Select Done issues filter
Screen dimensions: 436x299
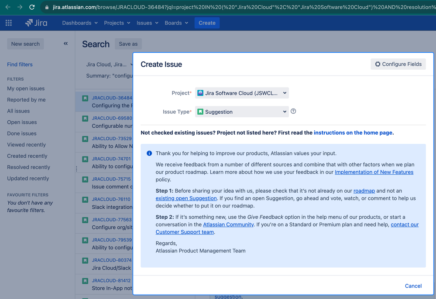(x=22, y=133)
